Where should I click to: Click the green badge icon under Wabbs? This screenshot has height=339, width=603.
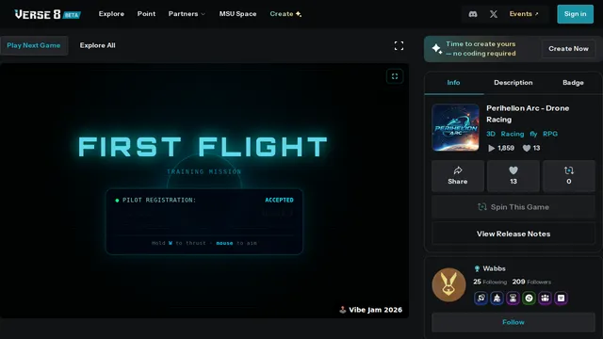pos(530,298)
